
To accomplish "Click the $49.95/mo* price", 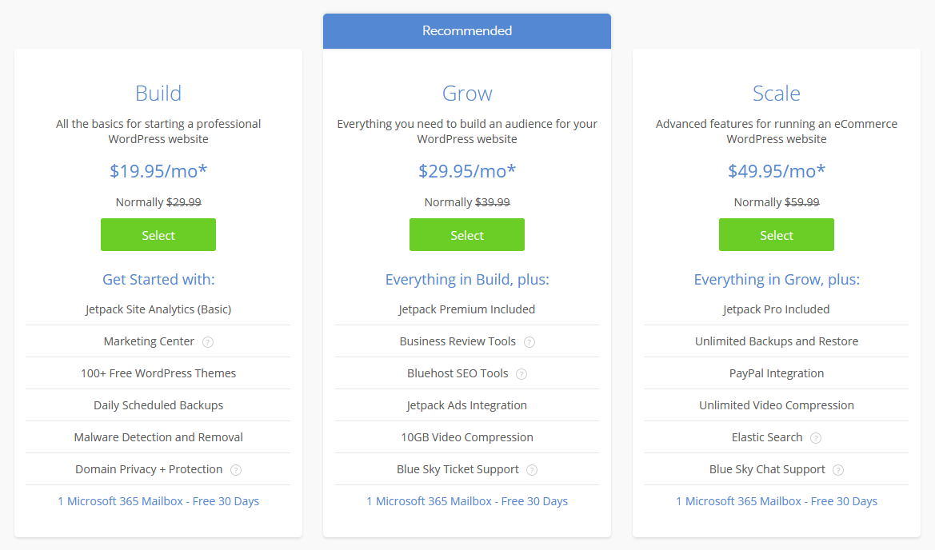I will point(777,171).
